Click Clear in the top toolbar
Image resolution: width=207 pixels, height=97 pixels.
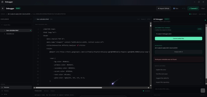pyautogui.click(x=203, y=8)
